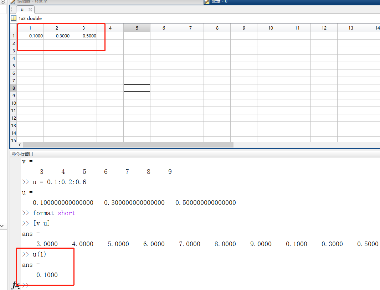380x290 pixels.
Task: Select row header 5
Action: point(14,66)
